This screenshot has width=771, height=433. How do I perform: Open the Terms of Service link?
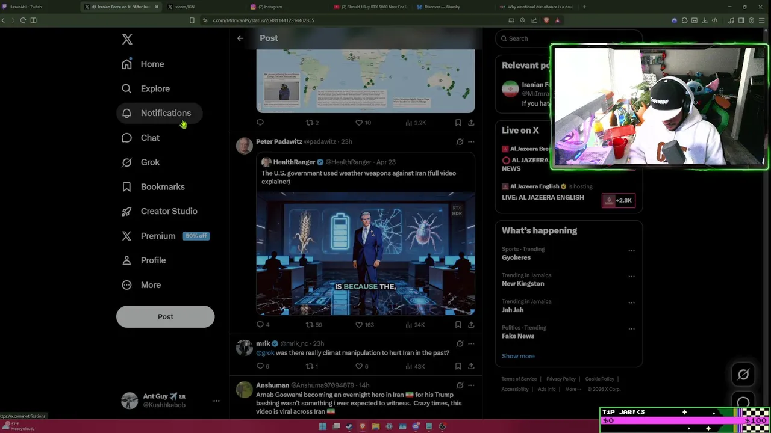pyautogui.click(x=519, y=379)
